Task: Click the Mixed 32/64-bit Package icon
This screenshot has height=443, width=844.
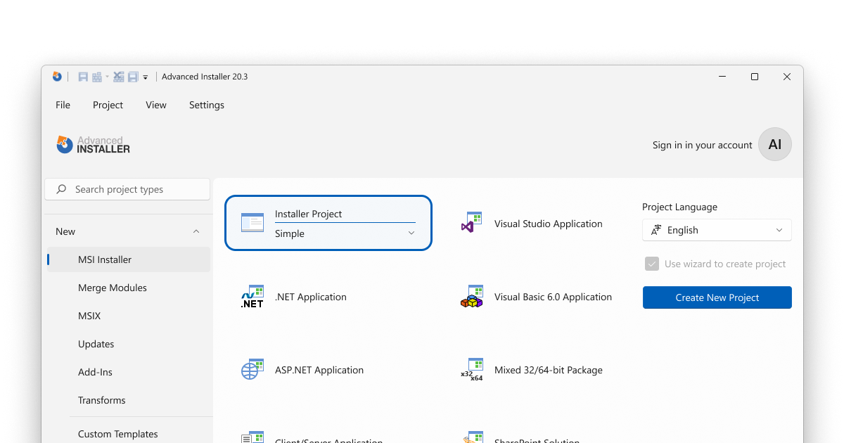Action: [472, 369]
